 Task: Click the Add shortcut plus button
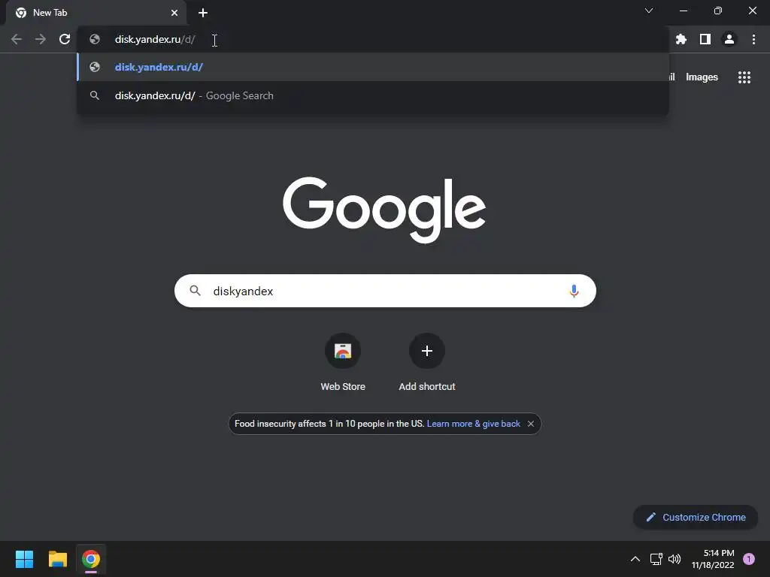[x=427, y=351]
